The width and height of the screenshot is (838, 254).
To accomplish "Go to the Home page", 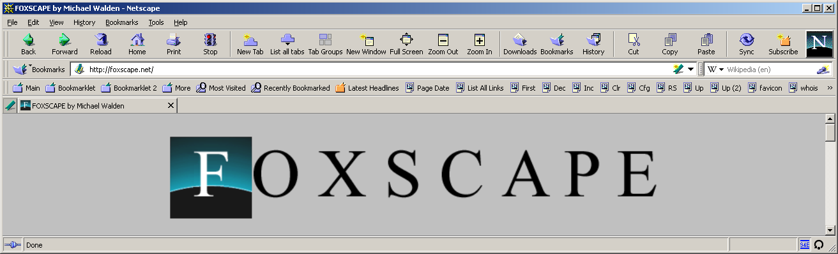I will 137,44.
